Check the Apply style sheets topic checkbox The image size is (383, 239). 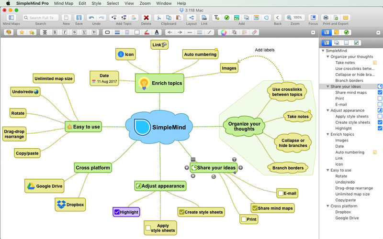(148, 228)
